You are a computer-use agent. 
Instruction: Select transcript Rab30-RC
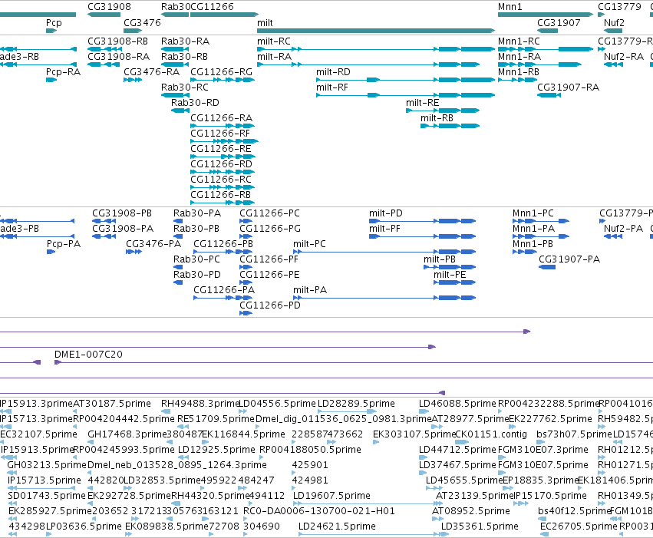tap(185, 87)
